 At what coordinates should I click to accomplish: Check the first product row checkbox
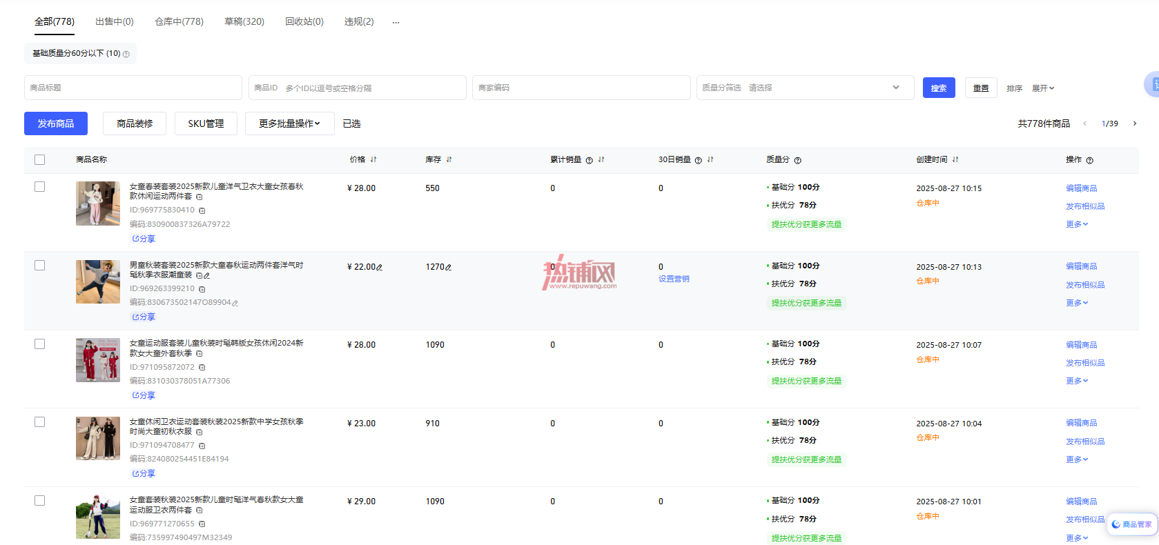point(39,187)
